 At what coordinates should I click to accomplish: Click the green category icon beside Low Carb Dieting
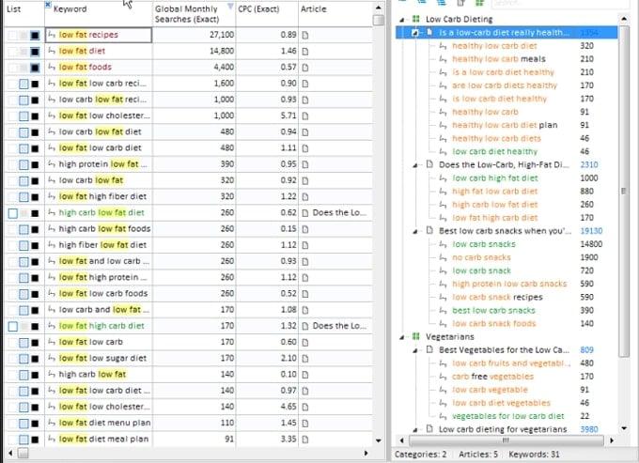pos(415,19)
